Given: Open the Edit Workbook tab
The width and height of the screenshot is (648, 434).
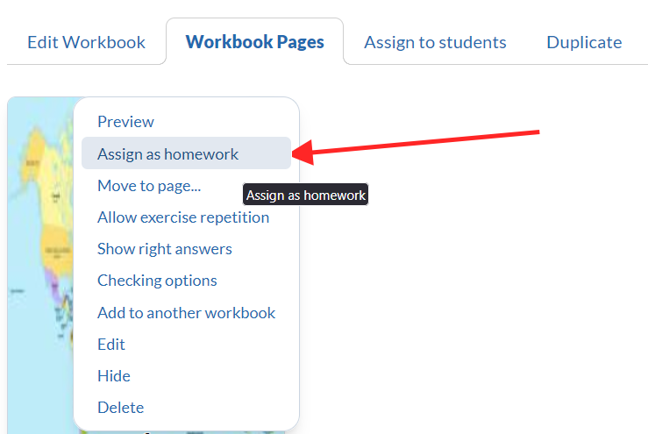Looking at the screenshot, I should pyautogui.click(x=86, y=42).
